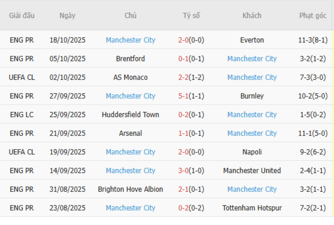Click the "Giải đấu" column header
The height and width of the screenshot is (225, 334).
[x=22, y=15]
